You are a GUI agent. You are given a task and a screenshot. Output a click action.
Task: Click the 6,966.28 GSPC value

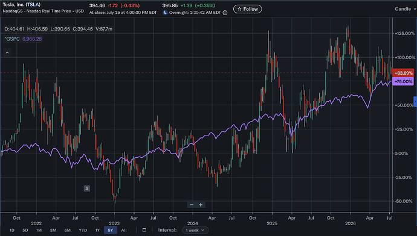click(32, 39)
